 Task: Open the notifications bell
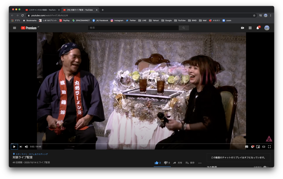pos(258,28)
